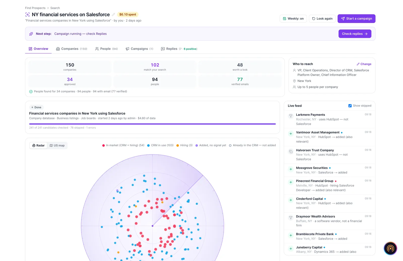The width and height of the screenshot is (403, 261).
Task: Click the 102 match your search stat
Action: (x=155, y=67)
